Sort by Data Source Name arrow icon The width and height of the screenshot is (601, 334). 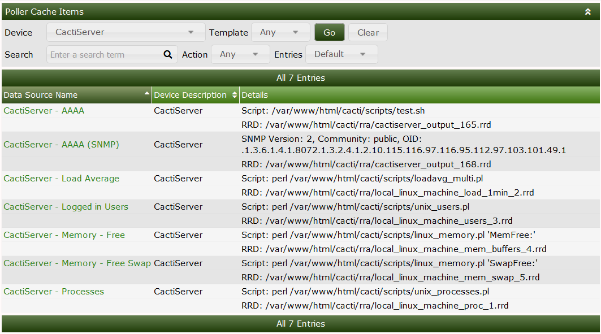click(147, 93)
